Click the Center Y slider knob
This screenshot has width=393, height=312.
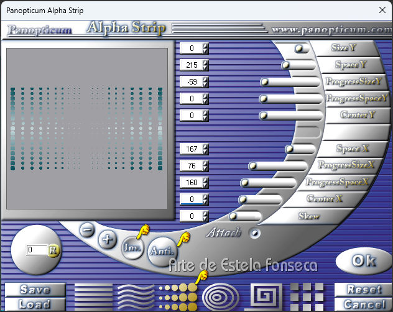tap(263, 115)
